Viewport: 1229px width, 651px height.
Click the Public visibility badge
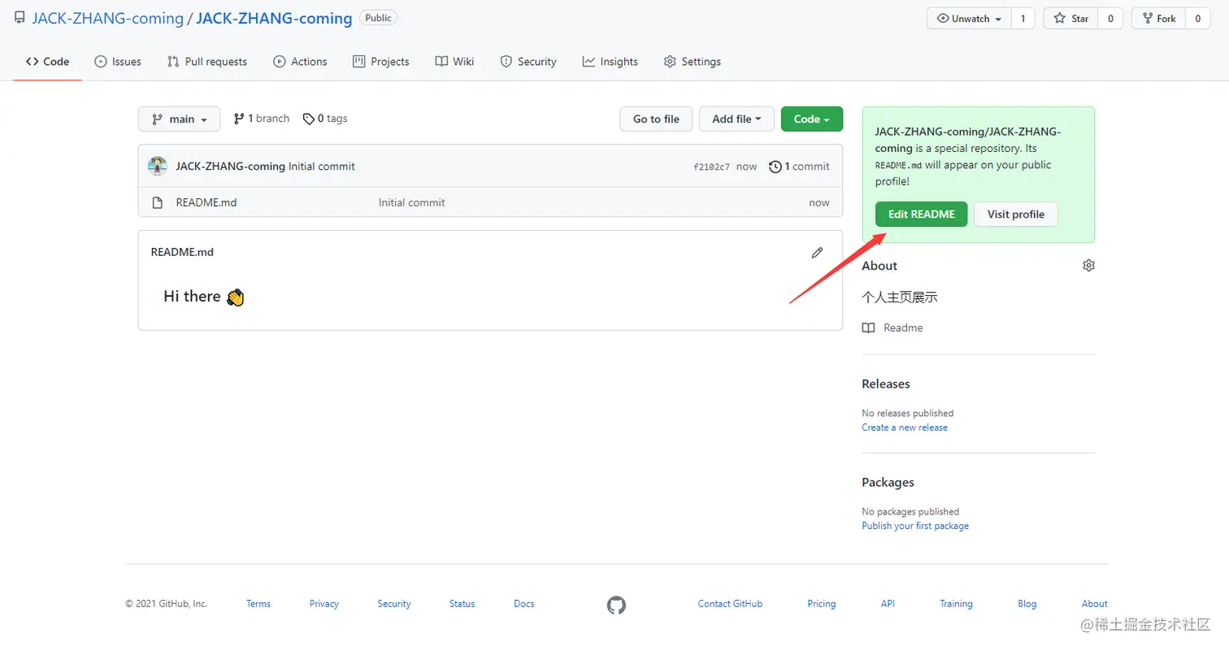coord(378,18)
